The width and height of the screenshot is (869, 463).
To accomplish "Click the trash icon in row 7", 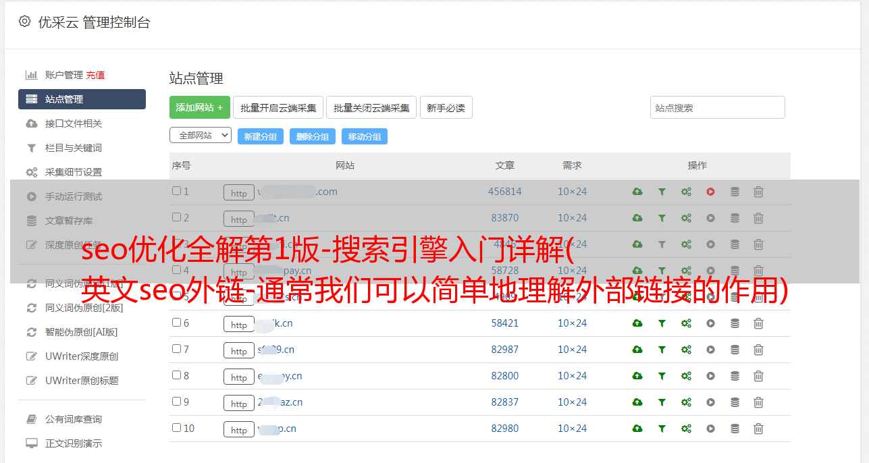I will (x=758, y=350).
